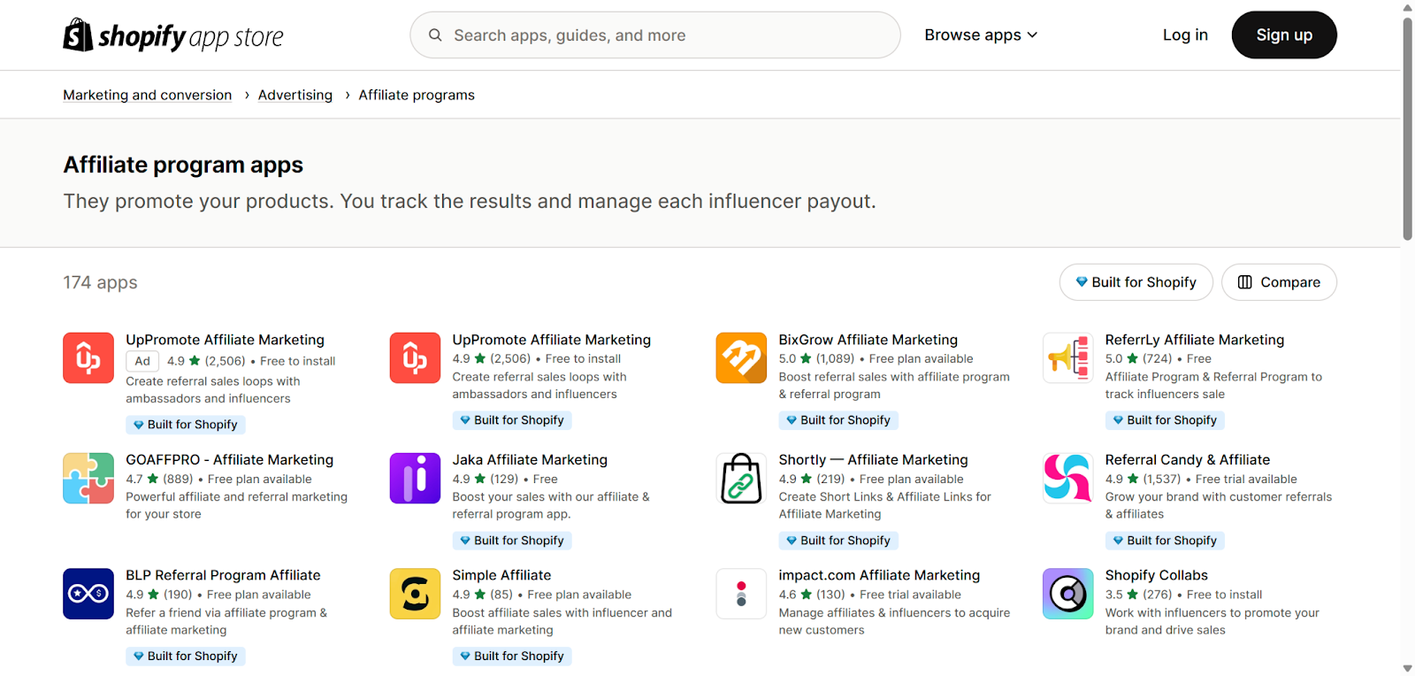The image size is (1415, 676).
Task: Open the GOAFFPRO puzzle app icon
Action: pyautogui.click(x=88, y=479)
